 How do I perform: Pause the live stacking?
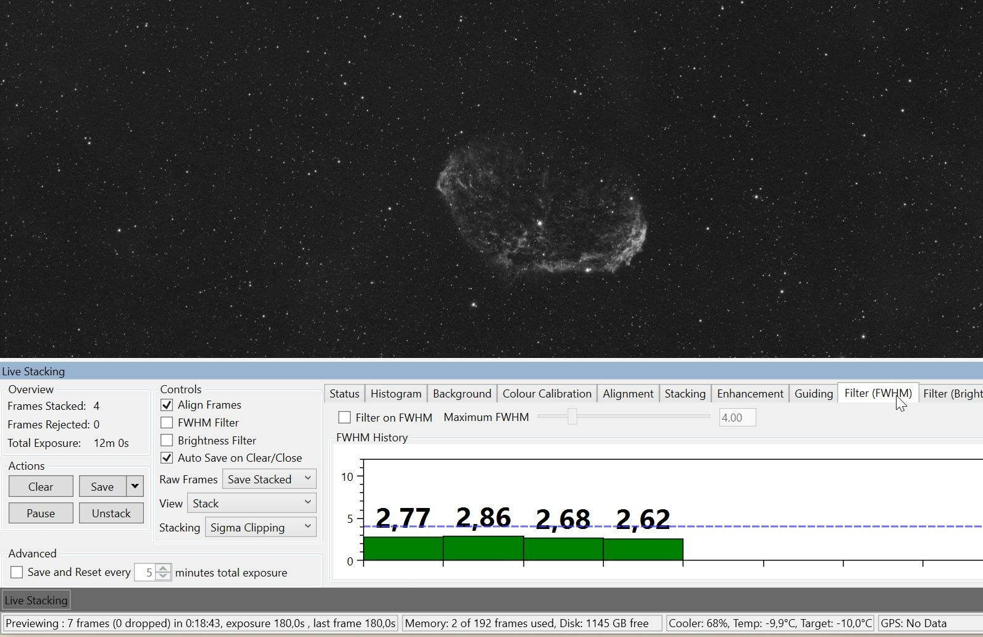click(x=41, y=513)
